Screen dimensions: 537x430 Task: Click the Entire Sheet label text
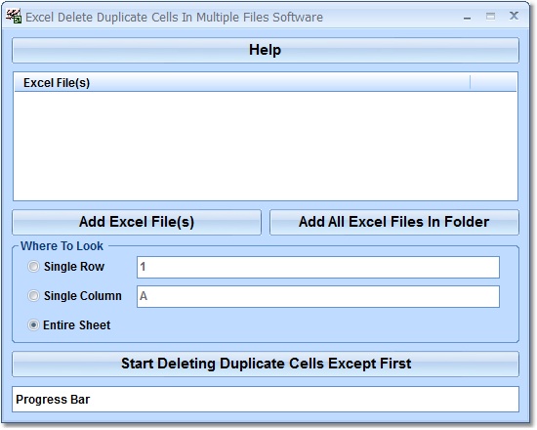click(x=77, y=325)
